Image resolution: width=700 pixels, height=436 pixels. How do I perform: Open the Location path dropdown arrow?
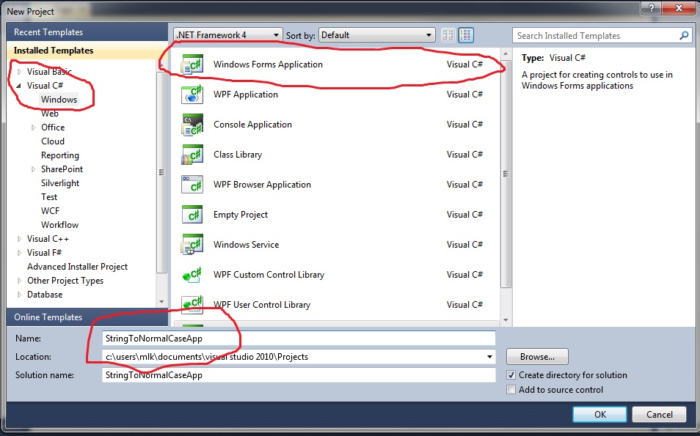489,357
